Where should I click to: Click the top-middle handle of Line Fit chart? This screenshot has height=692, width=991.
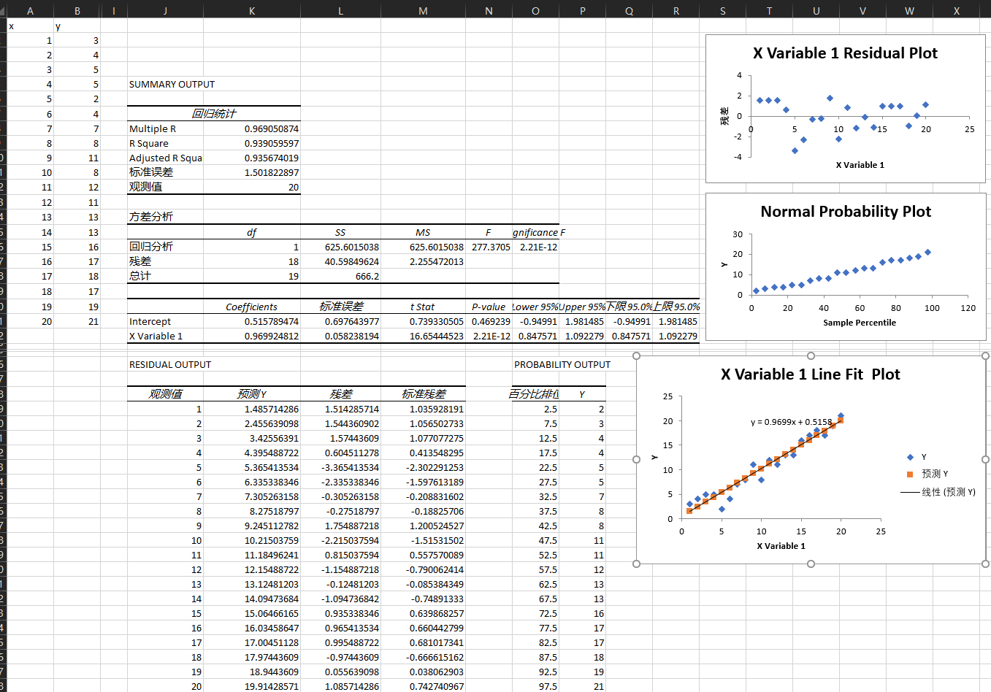[811, 355]
